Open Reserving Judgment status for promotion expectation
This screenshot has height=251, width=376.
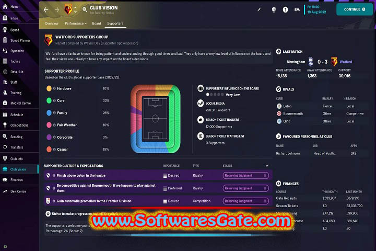pyautogui.click(x=245, y=201)
